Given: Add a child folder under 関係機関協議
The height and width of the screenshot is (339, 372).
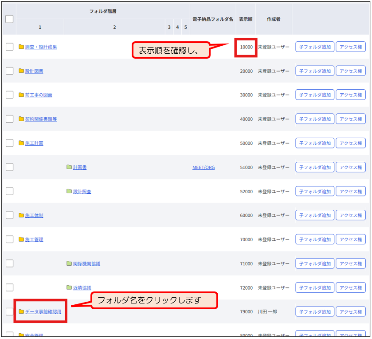Looking at the screenshot, I should [x=315, y=263].
